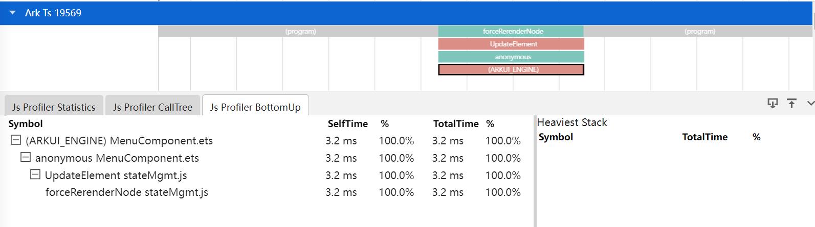Viewport: 815px width, 227px height.
Task: Switch to the Js Profiler Statistics tab
Action: 54,107
